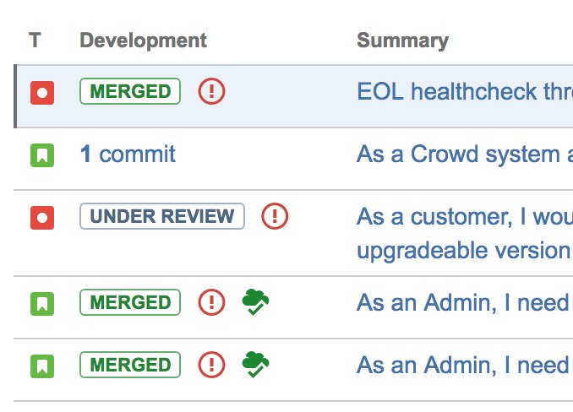
Task: Click the warning icon next to first MERGED
Action: pyautogui.click(x=211, y=91)
